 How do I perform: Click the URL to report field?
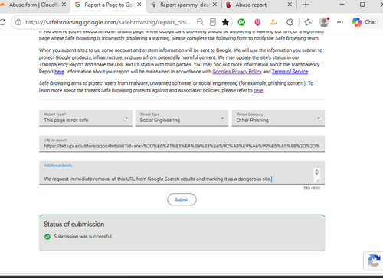182,144
